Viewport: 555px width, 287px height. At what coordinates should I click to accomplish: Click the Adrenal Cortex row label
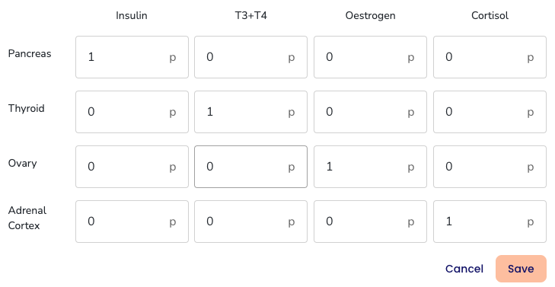[x=27, y=218]
